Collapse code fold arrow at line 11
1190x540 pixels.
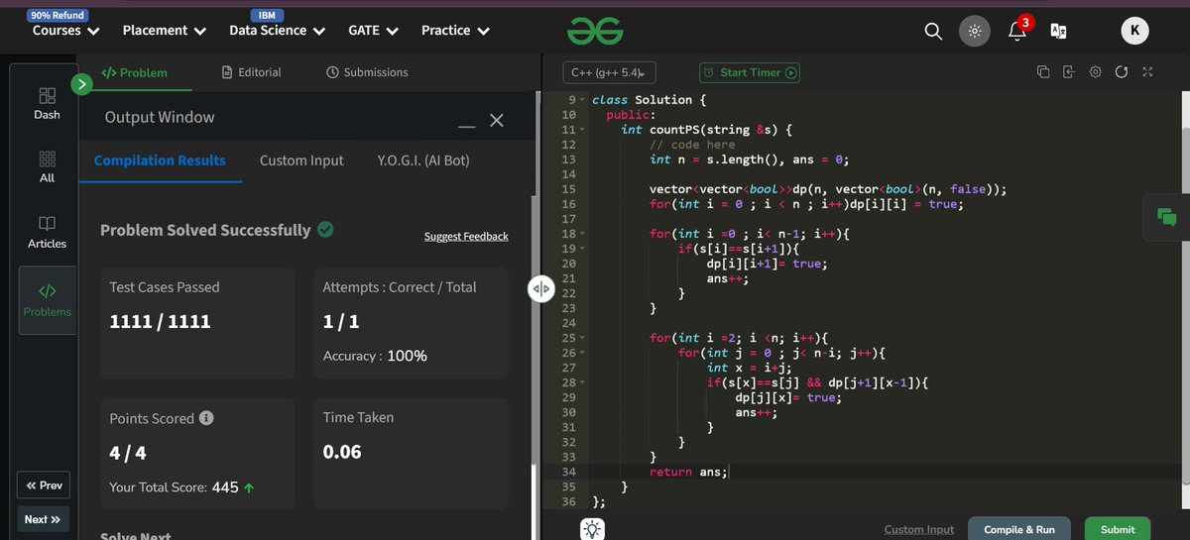(x=584, y=130)
